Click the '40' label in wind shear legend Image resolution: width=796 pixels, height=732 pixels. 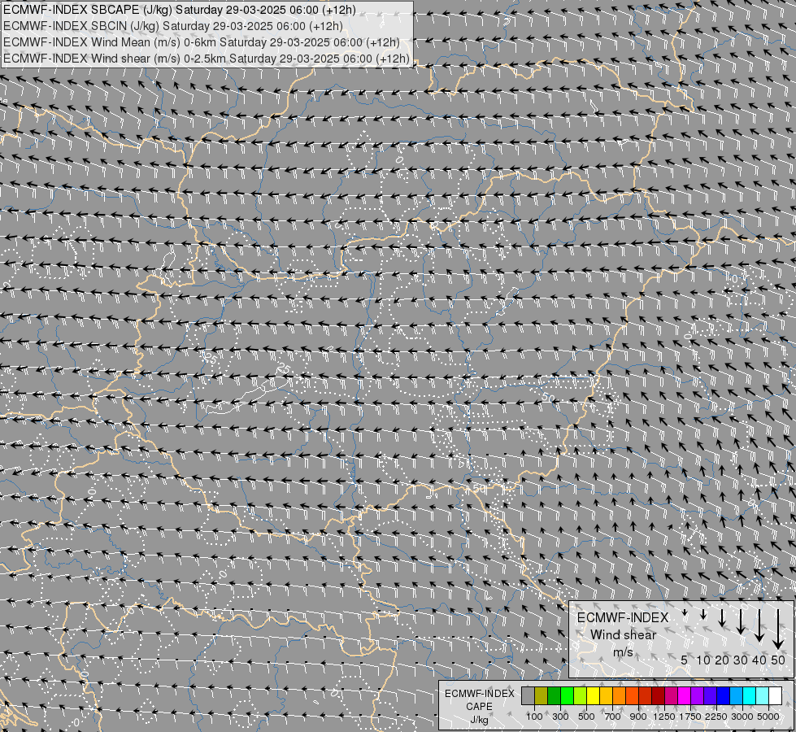759,660
